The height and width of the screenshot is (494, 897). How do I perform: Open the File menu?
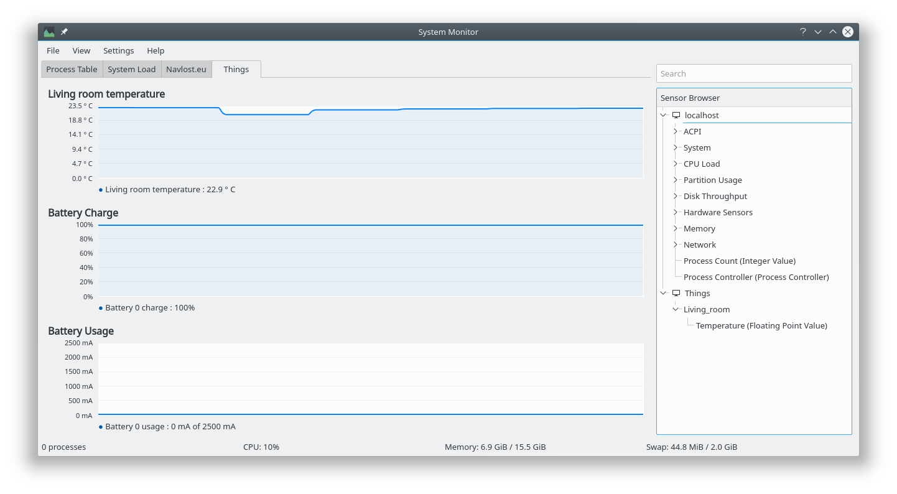53,51
